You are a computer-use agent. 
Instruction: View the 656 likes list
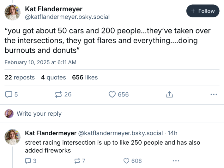(x=85, y=77)
